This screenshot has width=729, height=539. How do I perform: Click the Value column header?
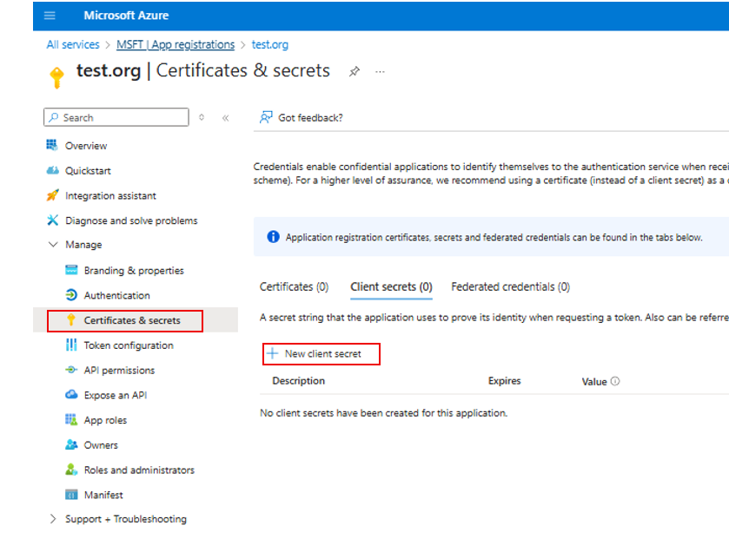594,382
